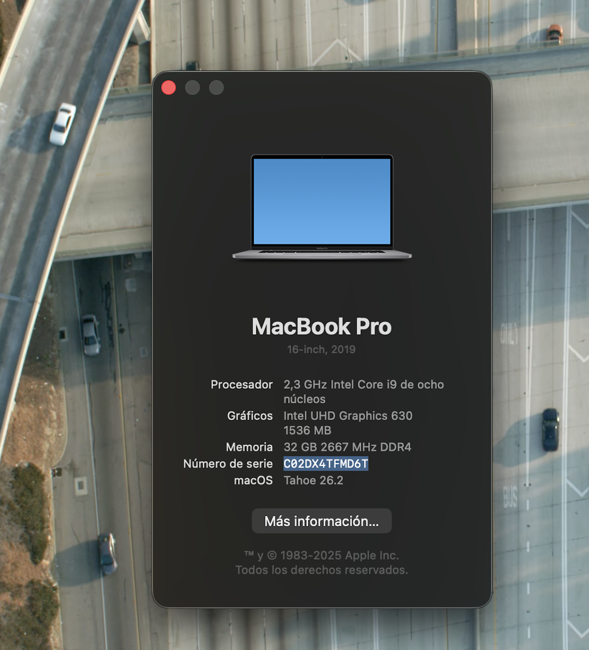Click the Más información… button
The image size is (589, 650).
321,521
